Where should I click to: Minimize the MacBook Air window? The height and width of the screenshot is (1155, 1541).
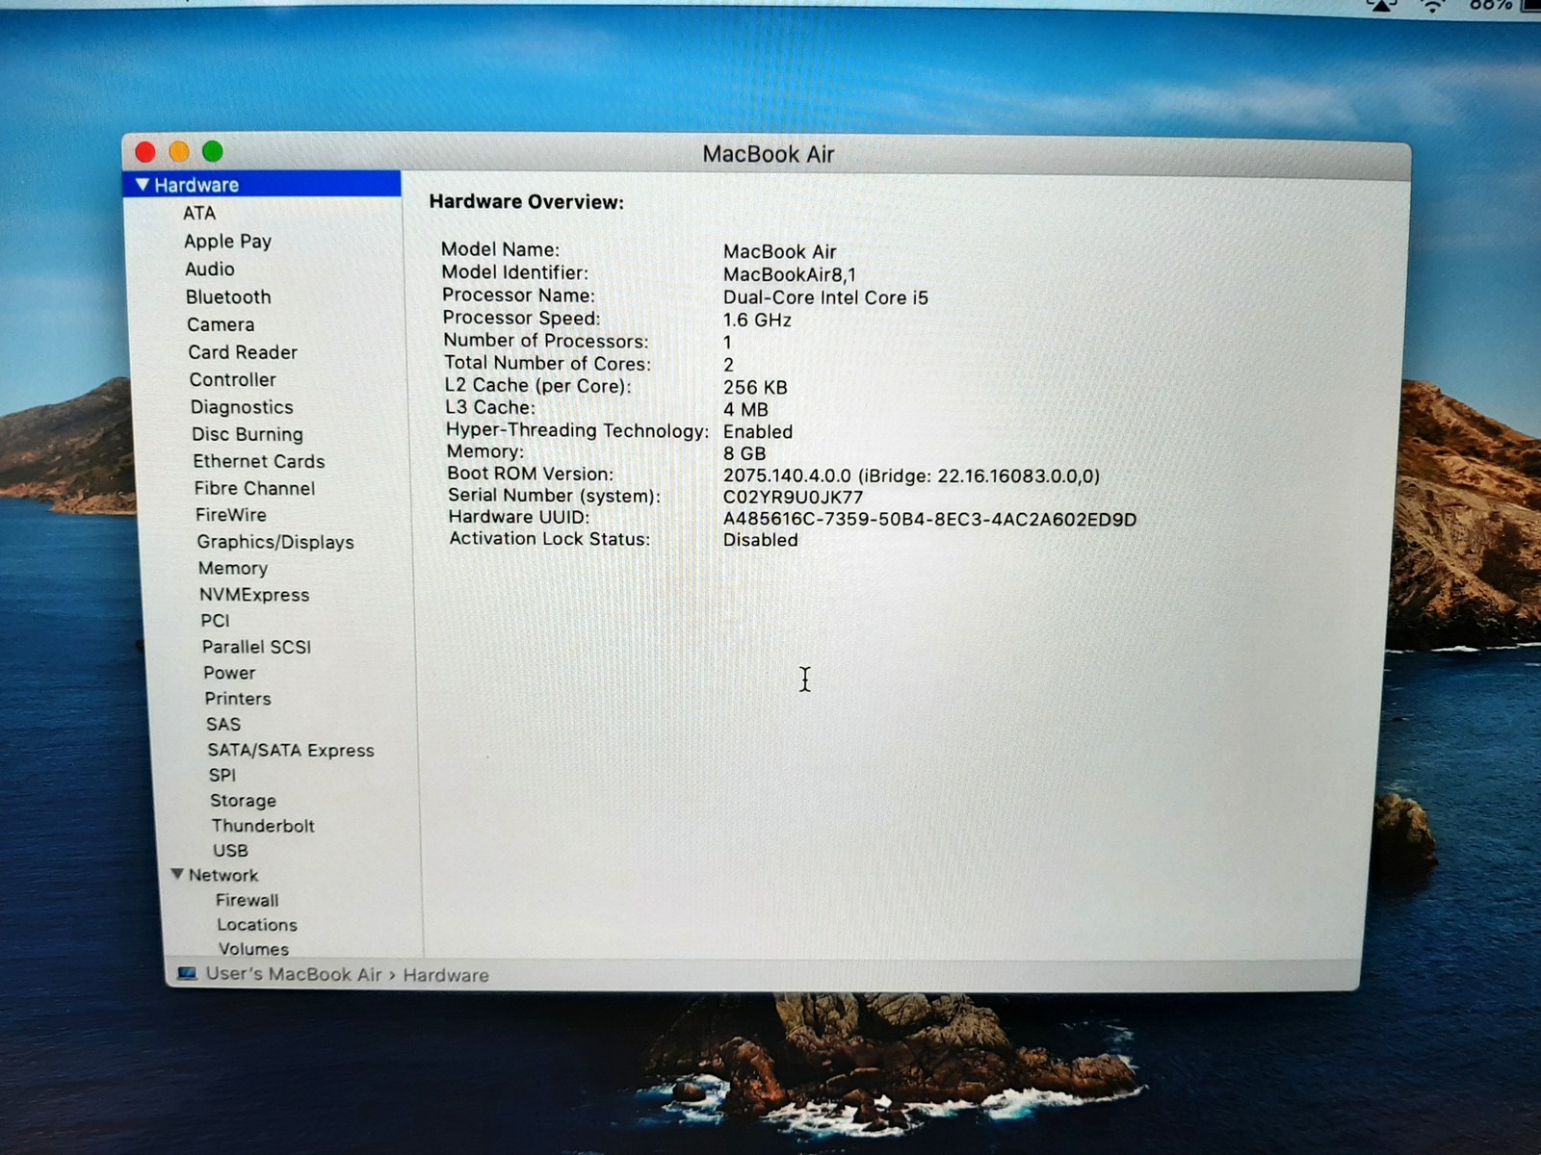pos(179,152)
